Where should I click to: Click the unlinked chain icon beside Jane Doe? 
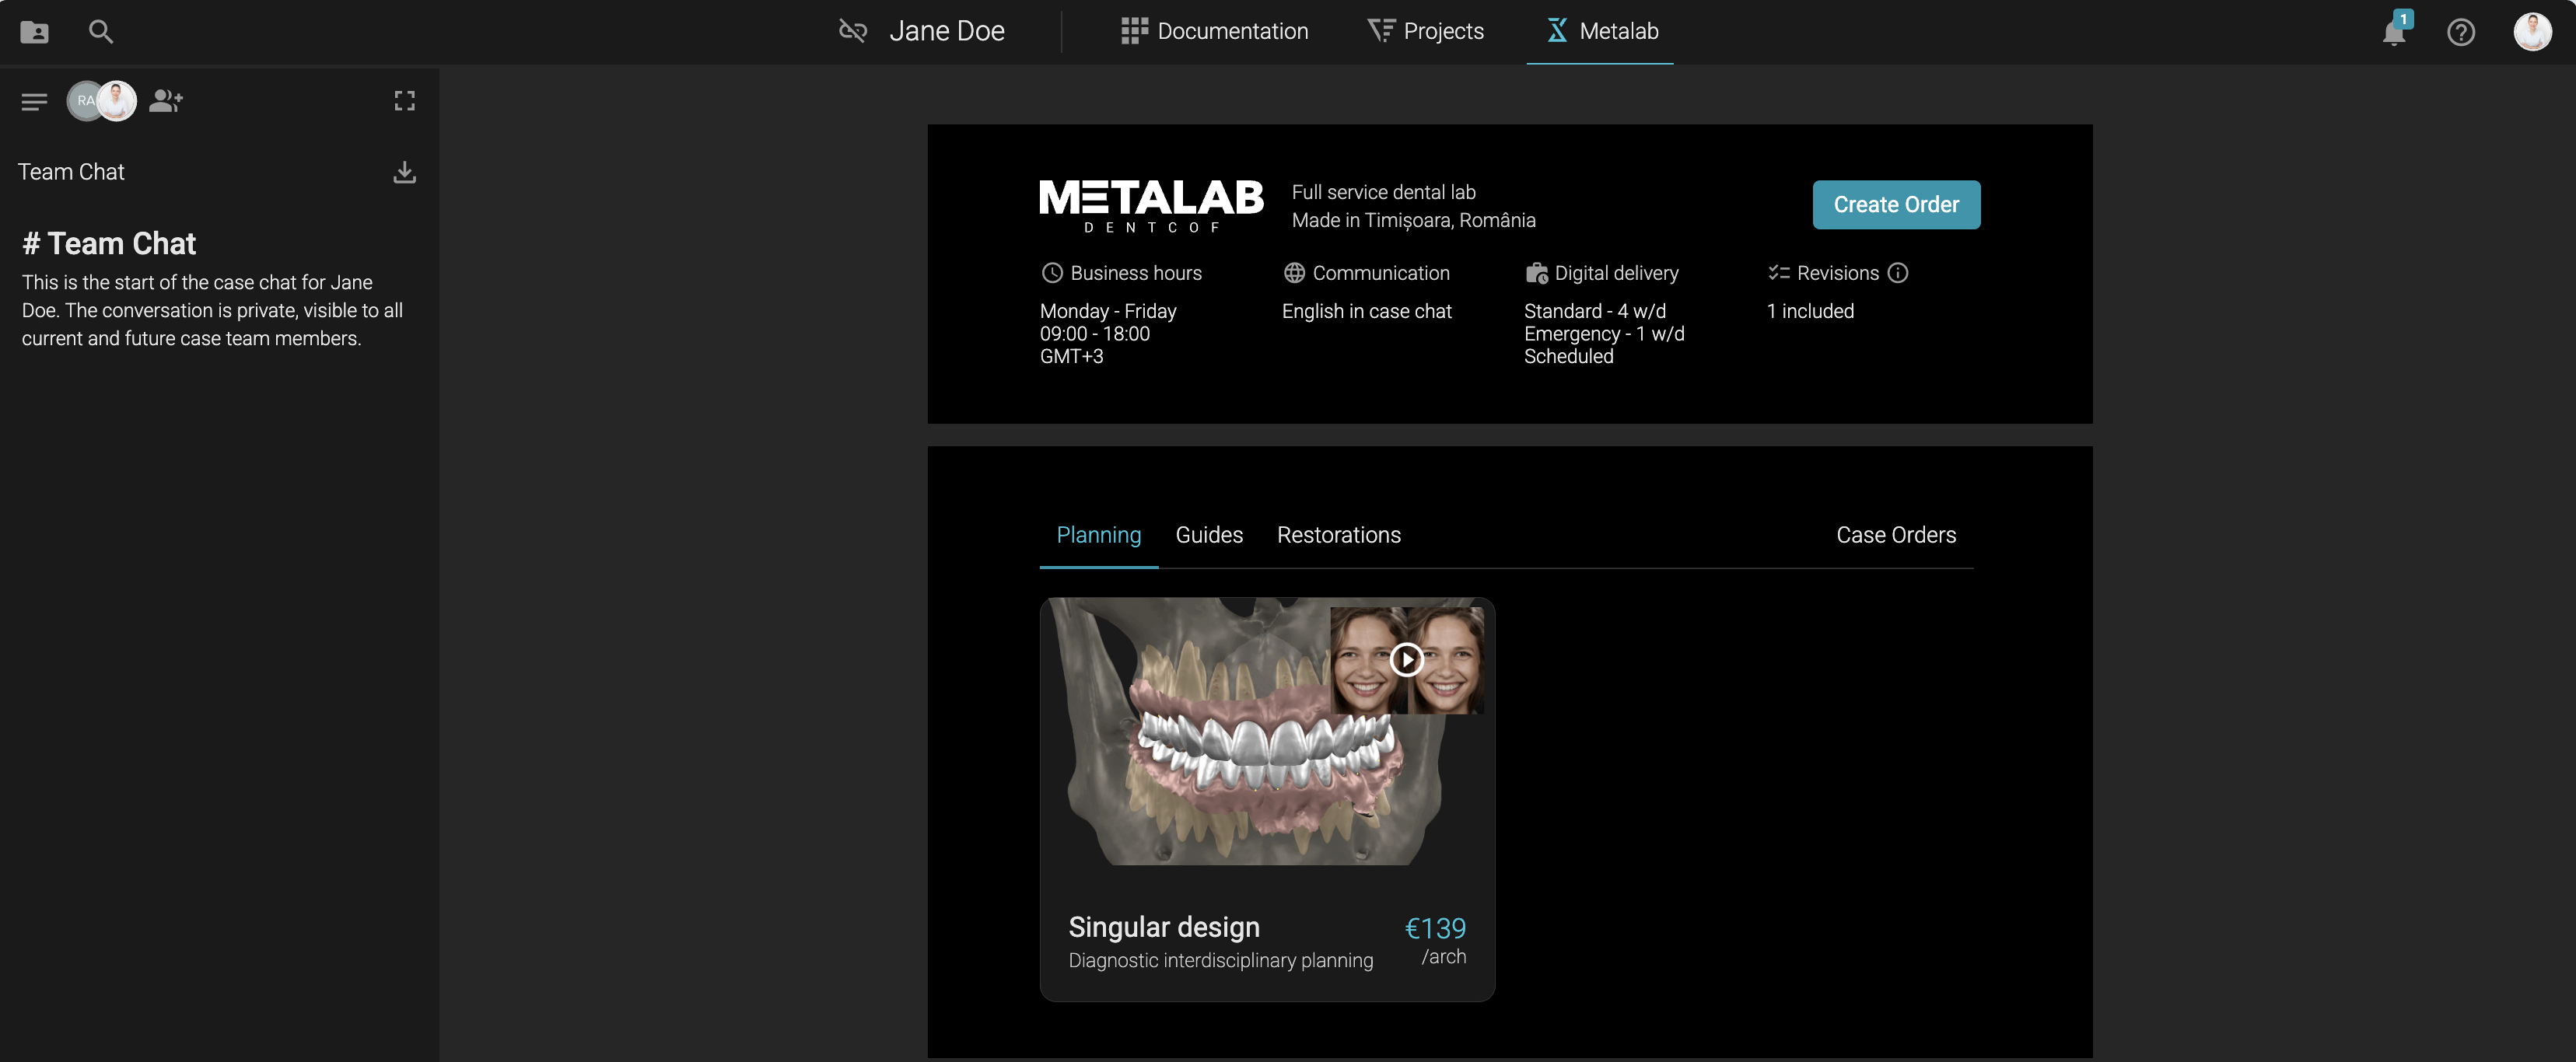click(x=852, y=31)
